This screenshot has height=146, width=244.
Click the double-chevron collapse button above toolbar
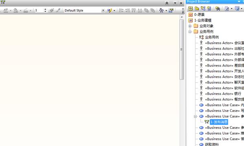(167, 3)
